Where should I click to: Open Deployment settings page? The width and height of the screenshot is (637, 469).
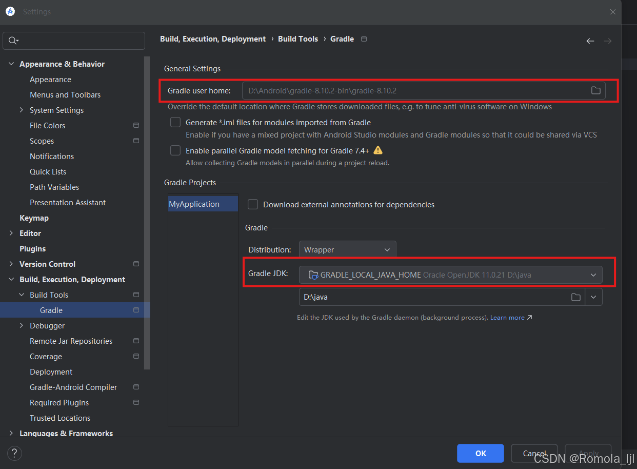coord(51,372)
